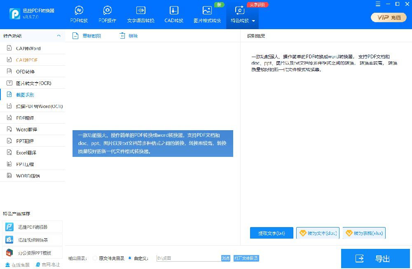Open the PDF操作 section icon
412x269 pixels.
(107, 11)
